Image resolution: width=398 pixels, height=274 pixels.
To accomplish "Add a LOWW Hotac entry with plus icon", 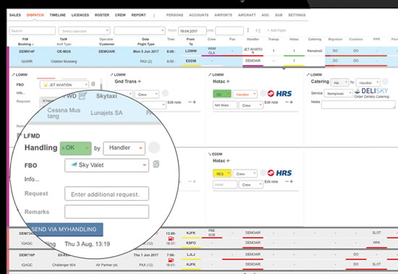I will [228, 81].
